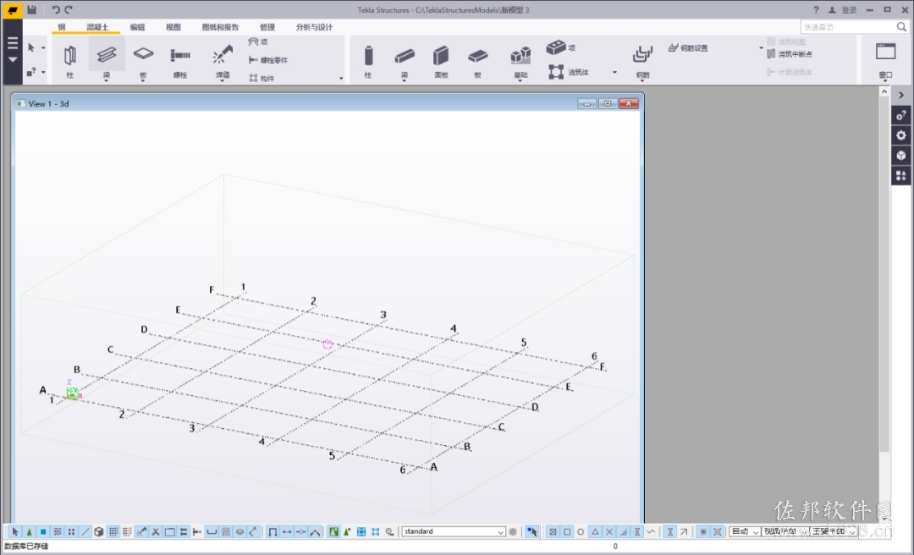Screen dimensions: 914x555
Task: Open the 管理 (Manage) tab
Action: [x=267, y=27]
